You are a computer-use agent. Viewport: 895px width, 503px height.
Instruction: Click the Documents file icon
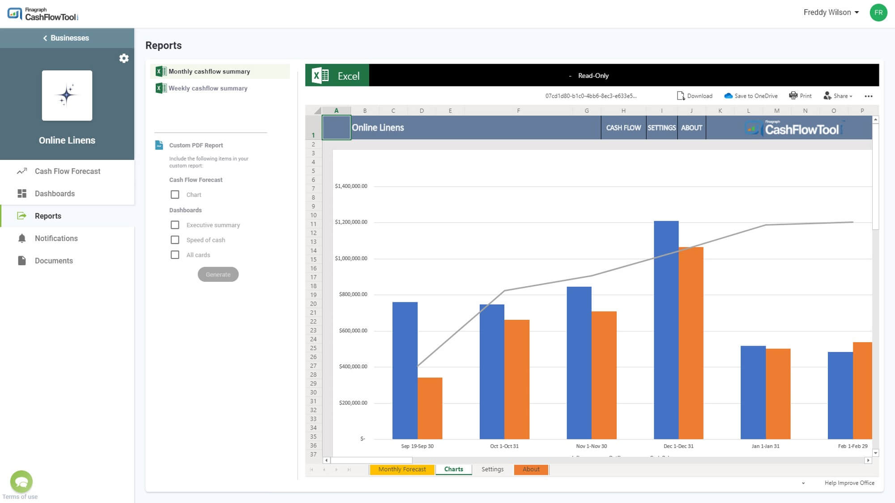pyautogui.click(x=22, y=261)
